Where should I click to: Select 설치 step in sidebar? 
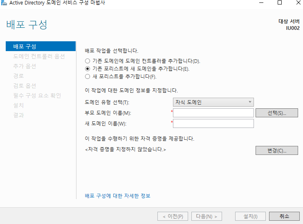tap(18, 105)
